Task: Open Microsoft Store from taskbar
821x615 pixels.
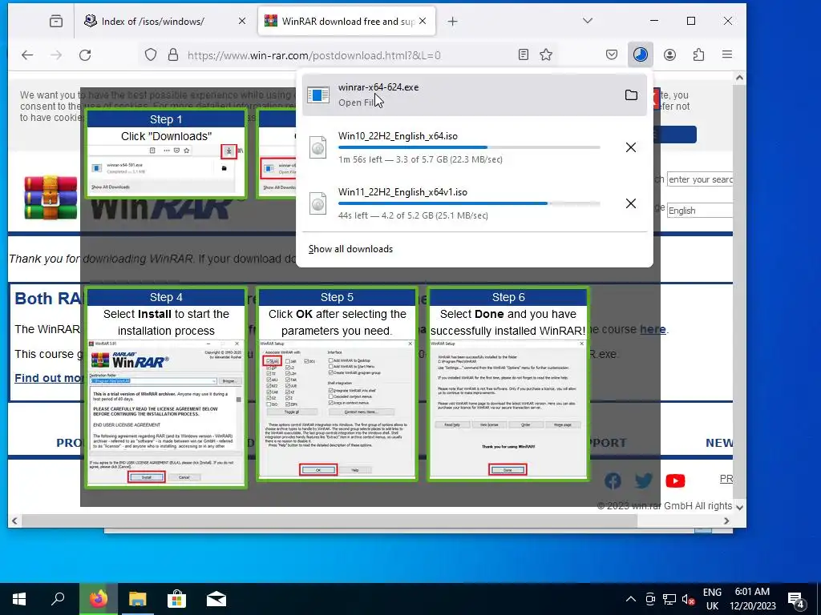Action: click(177, 599)
